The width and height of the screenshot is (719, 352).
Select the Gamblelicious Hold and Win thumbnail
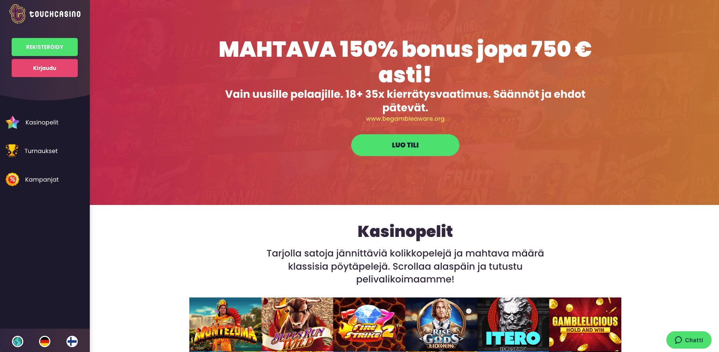click(x=585, y=324)
